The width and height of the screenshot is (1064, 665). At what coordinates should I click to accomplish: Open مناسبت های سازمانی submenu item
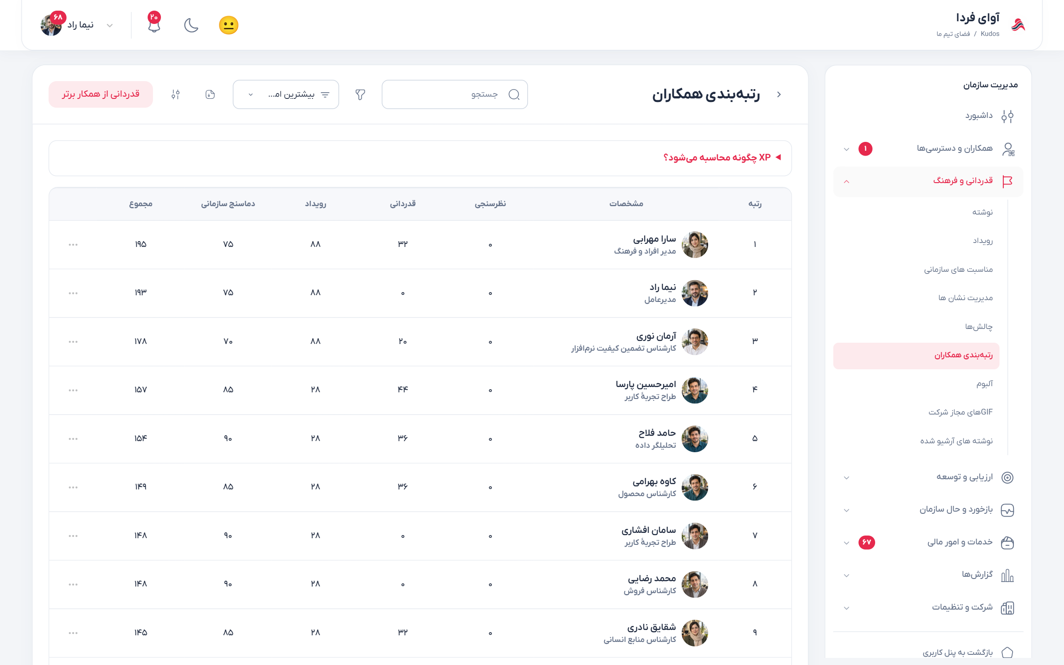[x=958, y=270]
